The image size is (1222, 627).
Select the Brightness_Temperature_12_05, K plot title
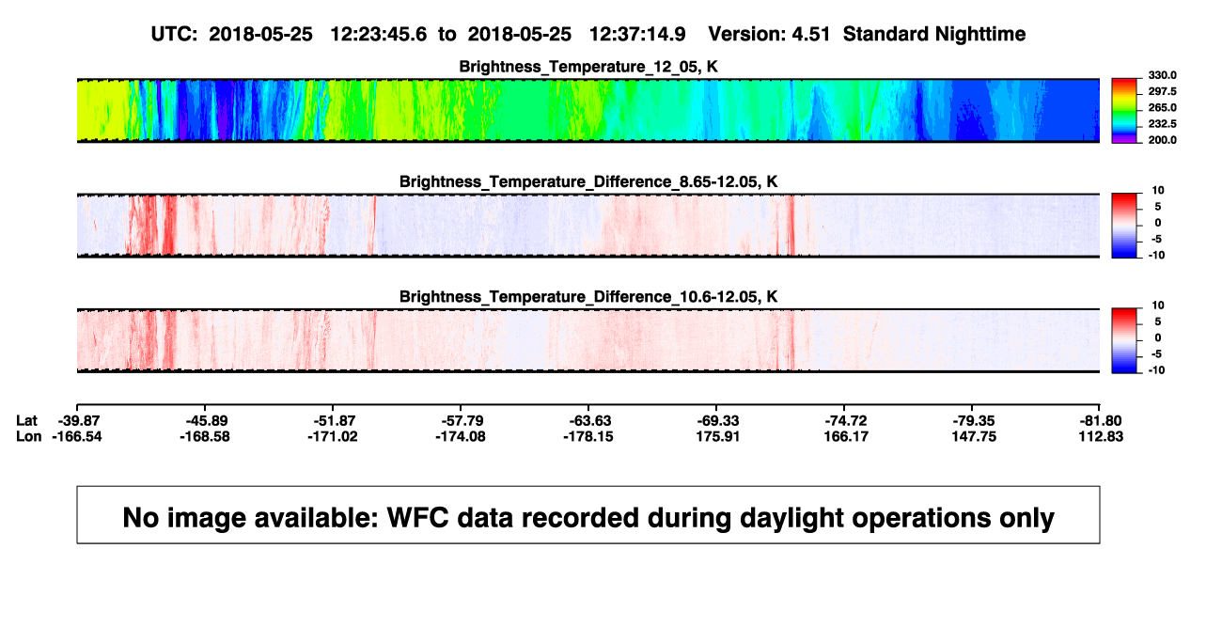tap(588, 66)
